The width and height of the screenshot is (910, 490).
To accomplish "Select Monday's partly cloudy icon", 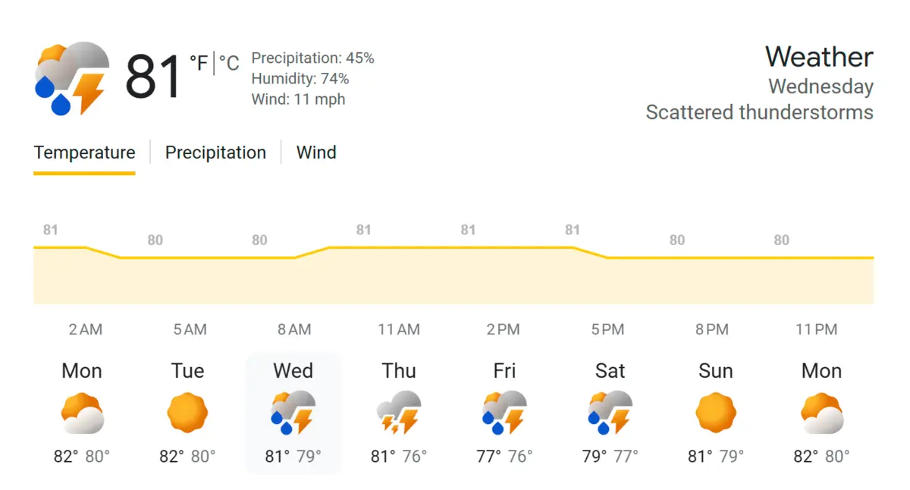I will [x=82, y=411].
